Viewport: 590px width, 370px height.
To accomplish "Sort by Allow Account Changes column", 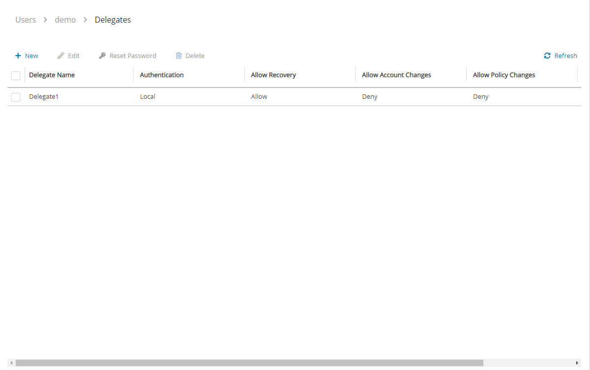I will pyautogui.click(x=396, y=75).
